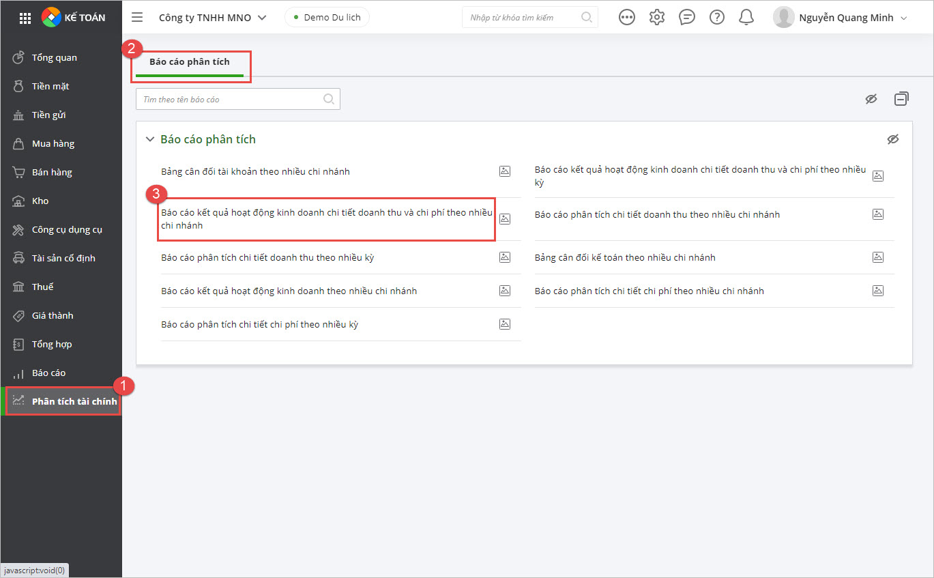Click the search magnifier in top bar
Image resolution: width=934 pixels, height=578 pixels.
point(587,18)
